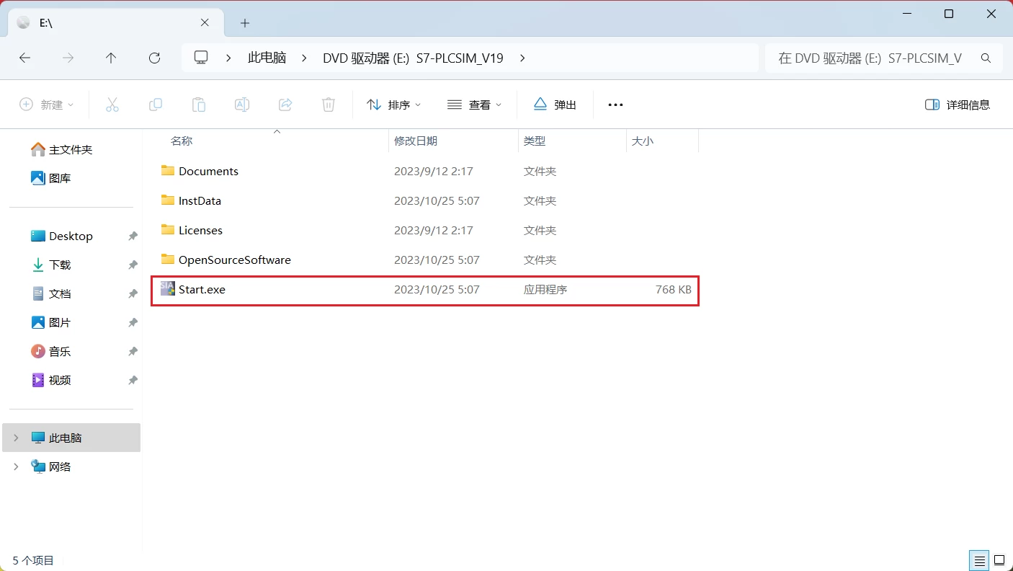Click DVD 驱动器 (E:) breadcrumb segment
Viewport: 1013px width, 571px height.
click(413, 58)
